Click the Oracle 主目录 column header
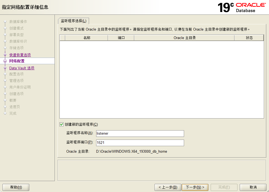The image size is (269, 192). click(184, 38)
